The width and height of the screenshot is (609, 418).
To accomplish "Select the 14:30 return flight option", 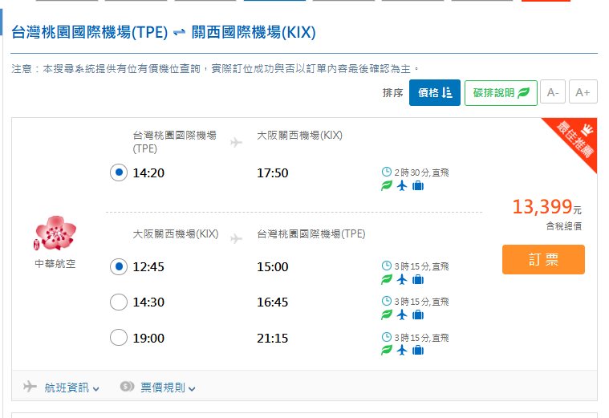I will 119,302.
